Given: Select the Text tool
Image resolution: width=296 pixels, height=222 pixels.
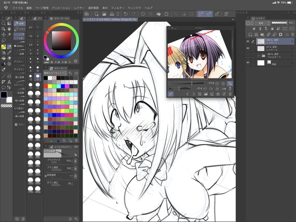Looking at the screenshot, I should [x=9, y=82].
